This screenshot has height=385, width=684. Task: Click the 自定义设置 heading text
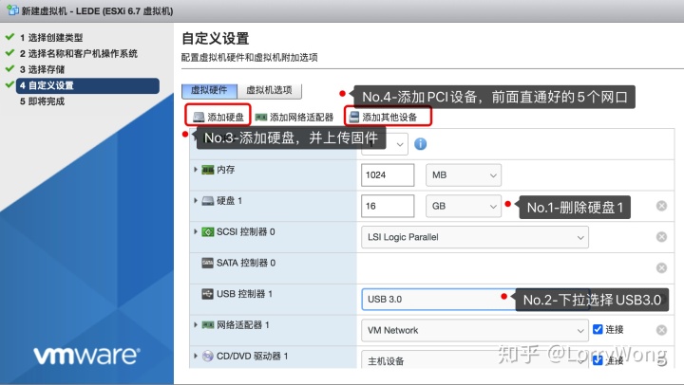216,38
